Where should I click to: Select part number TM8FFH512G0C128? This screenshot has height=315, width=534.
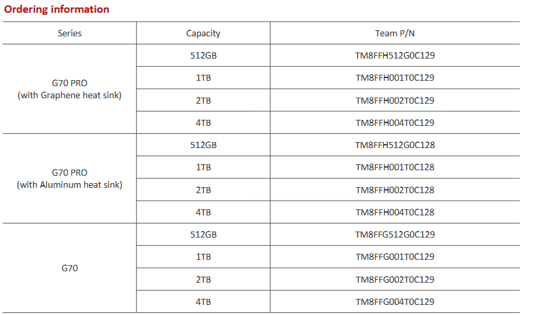pyautogui.click(x=395, y=145)
